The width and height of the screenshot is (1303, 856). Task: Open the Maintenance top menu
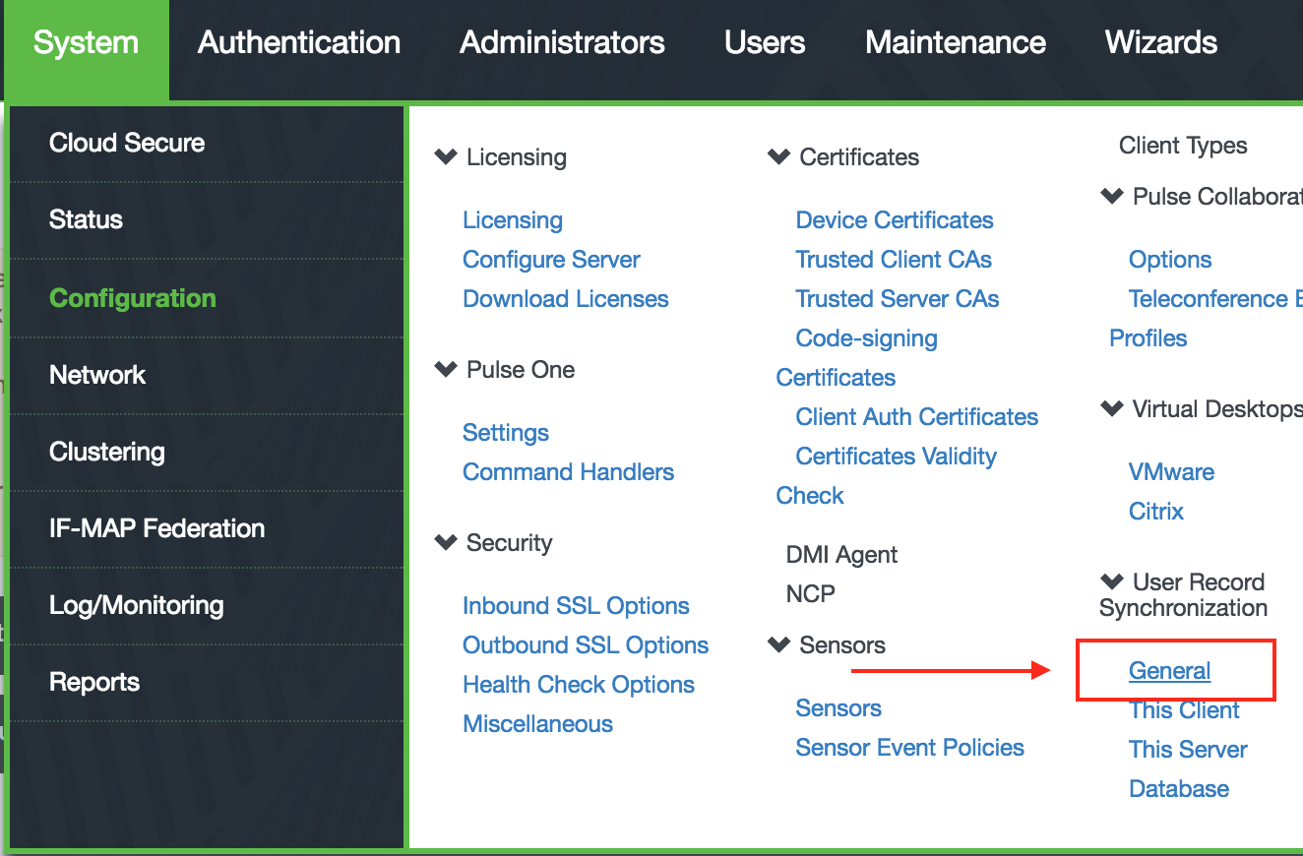point(955,43)
